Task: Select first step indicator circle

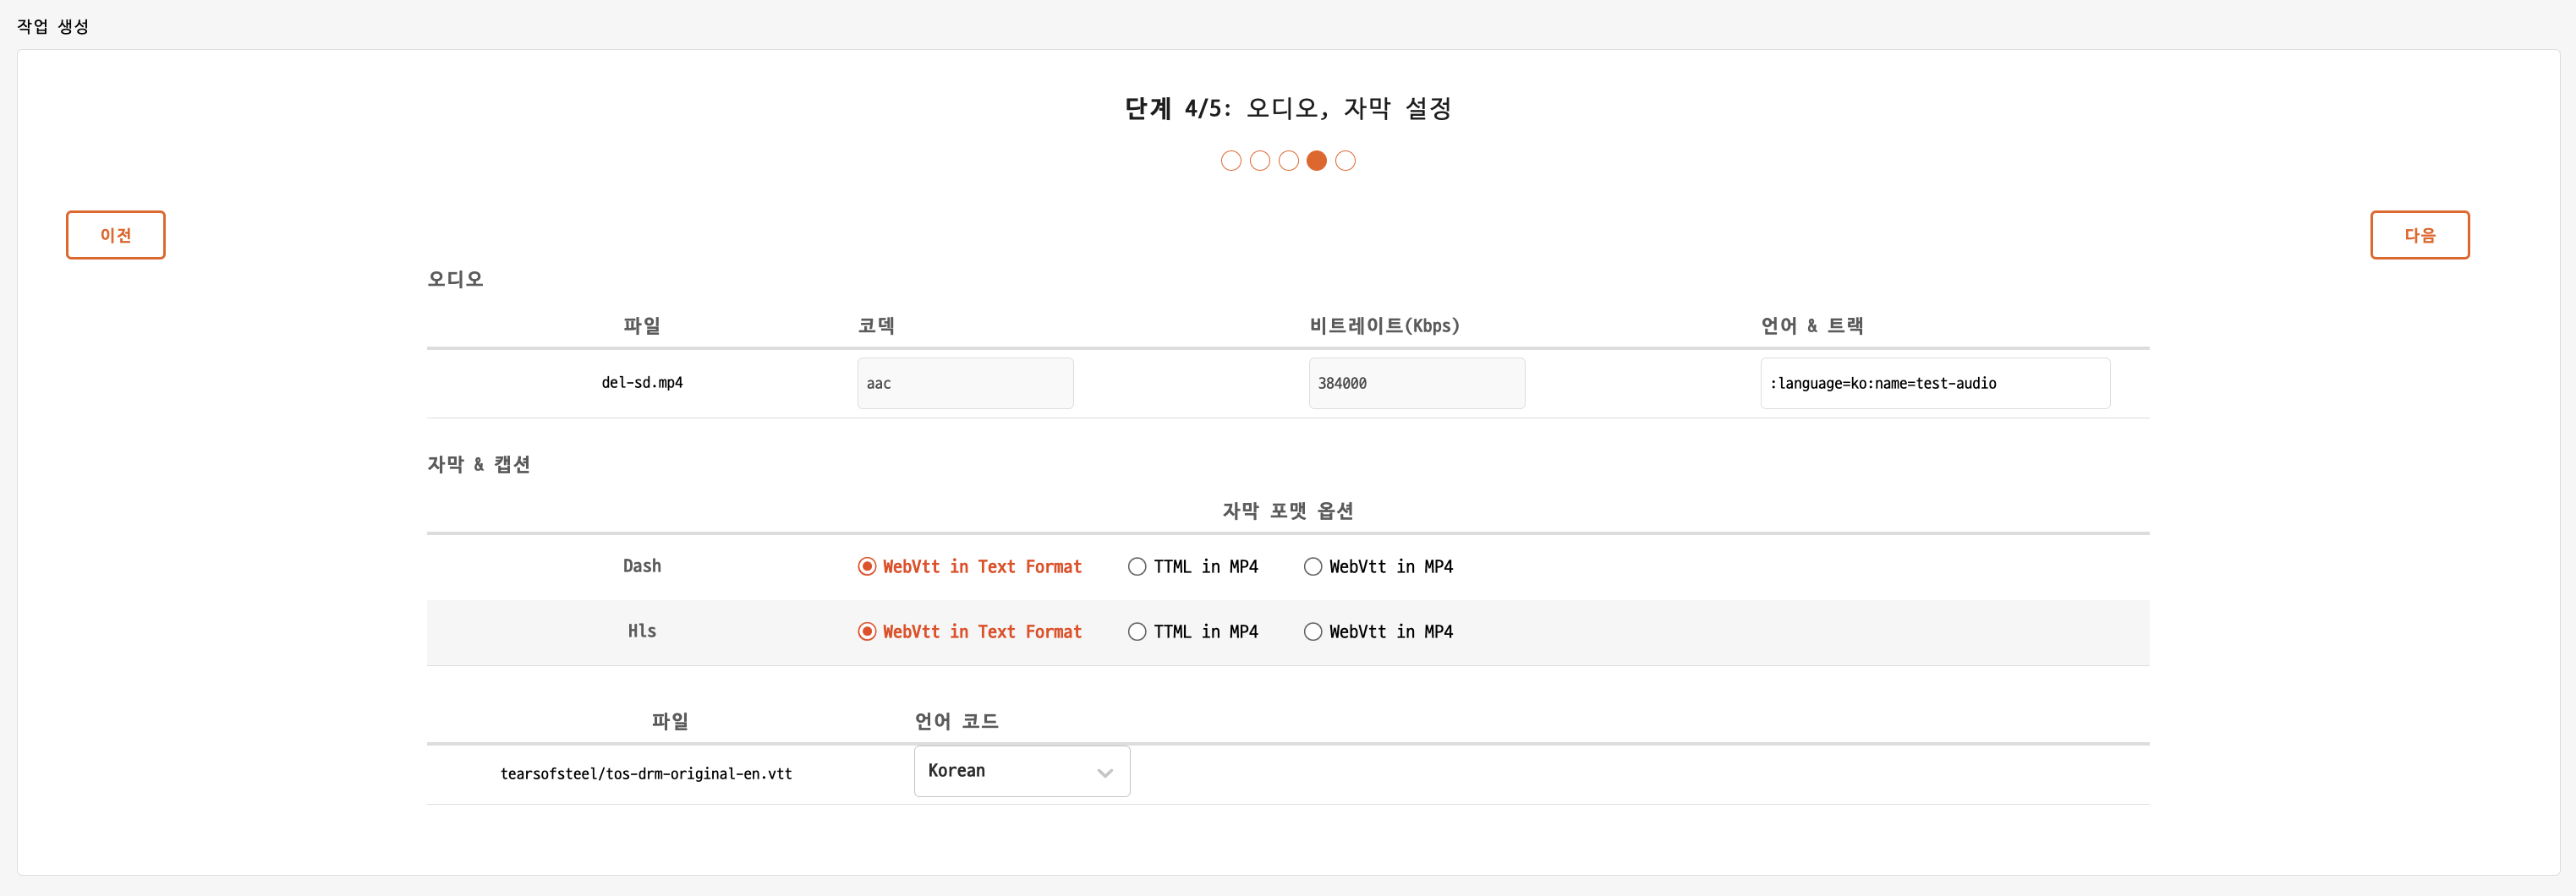Action: click(x=1230, y=161)
